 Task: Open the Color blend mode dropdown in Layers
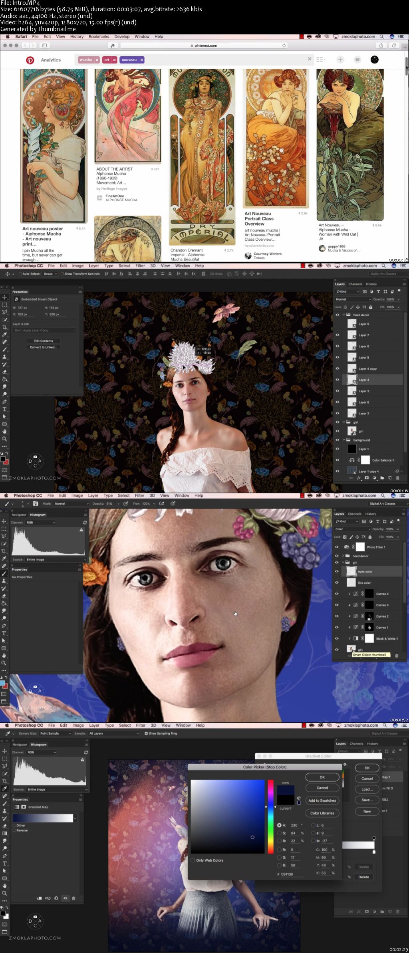pos(352,529)
